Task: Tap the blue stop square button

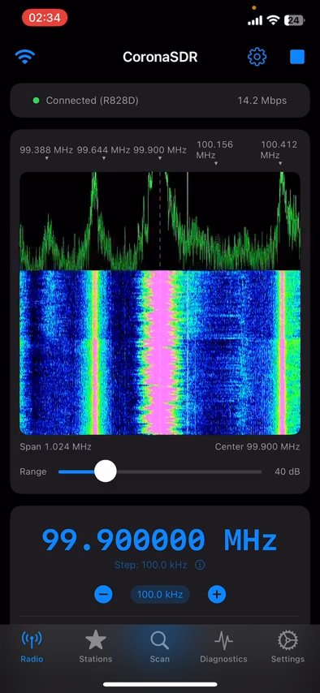Action: pos(297,57)
